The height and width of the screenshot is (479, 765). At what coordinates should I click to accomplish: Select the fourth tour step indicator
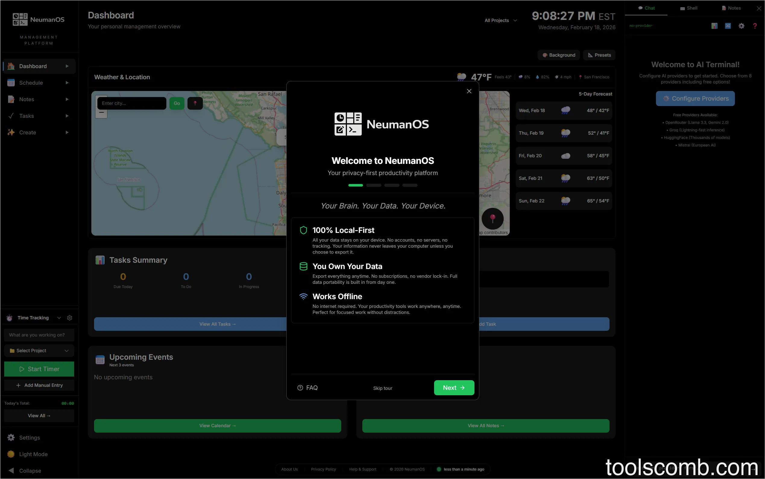click(410, 185)
